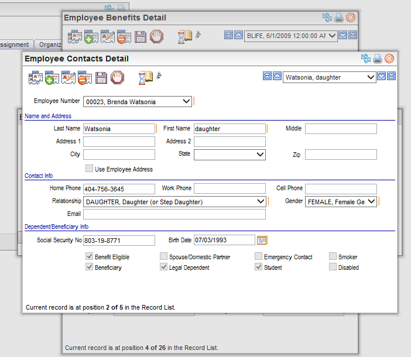Open the Employee Number dropdown
Screen dimensions: 411x357
138,102
